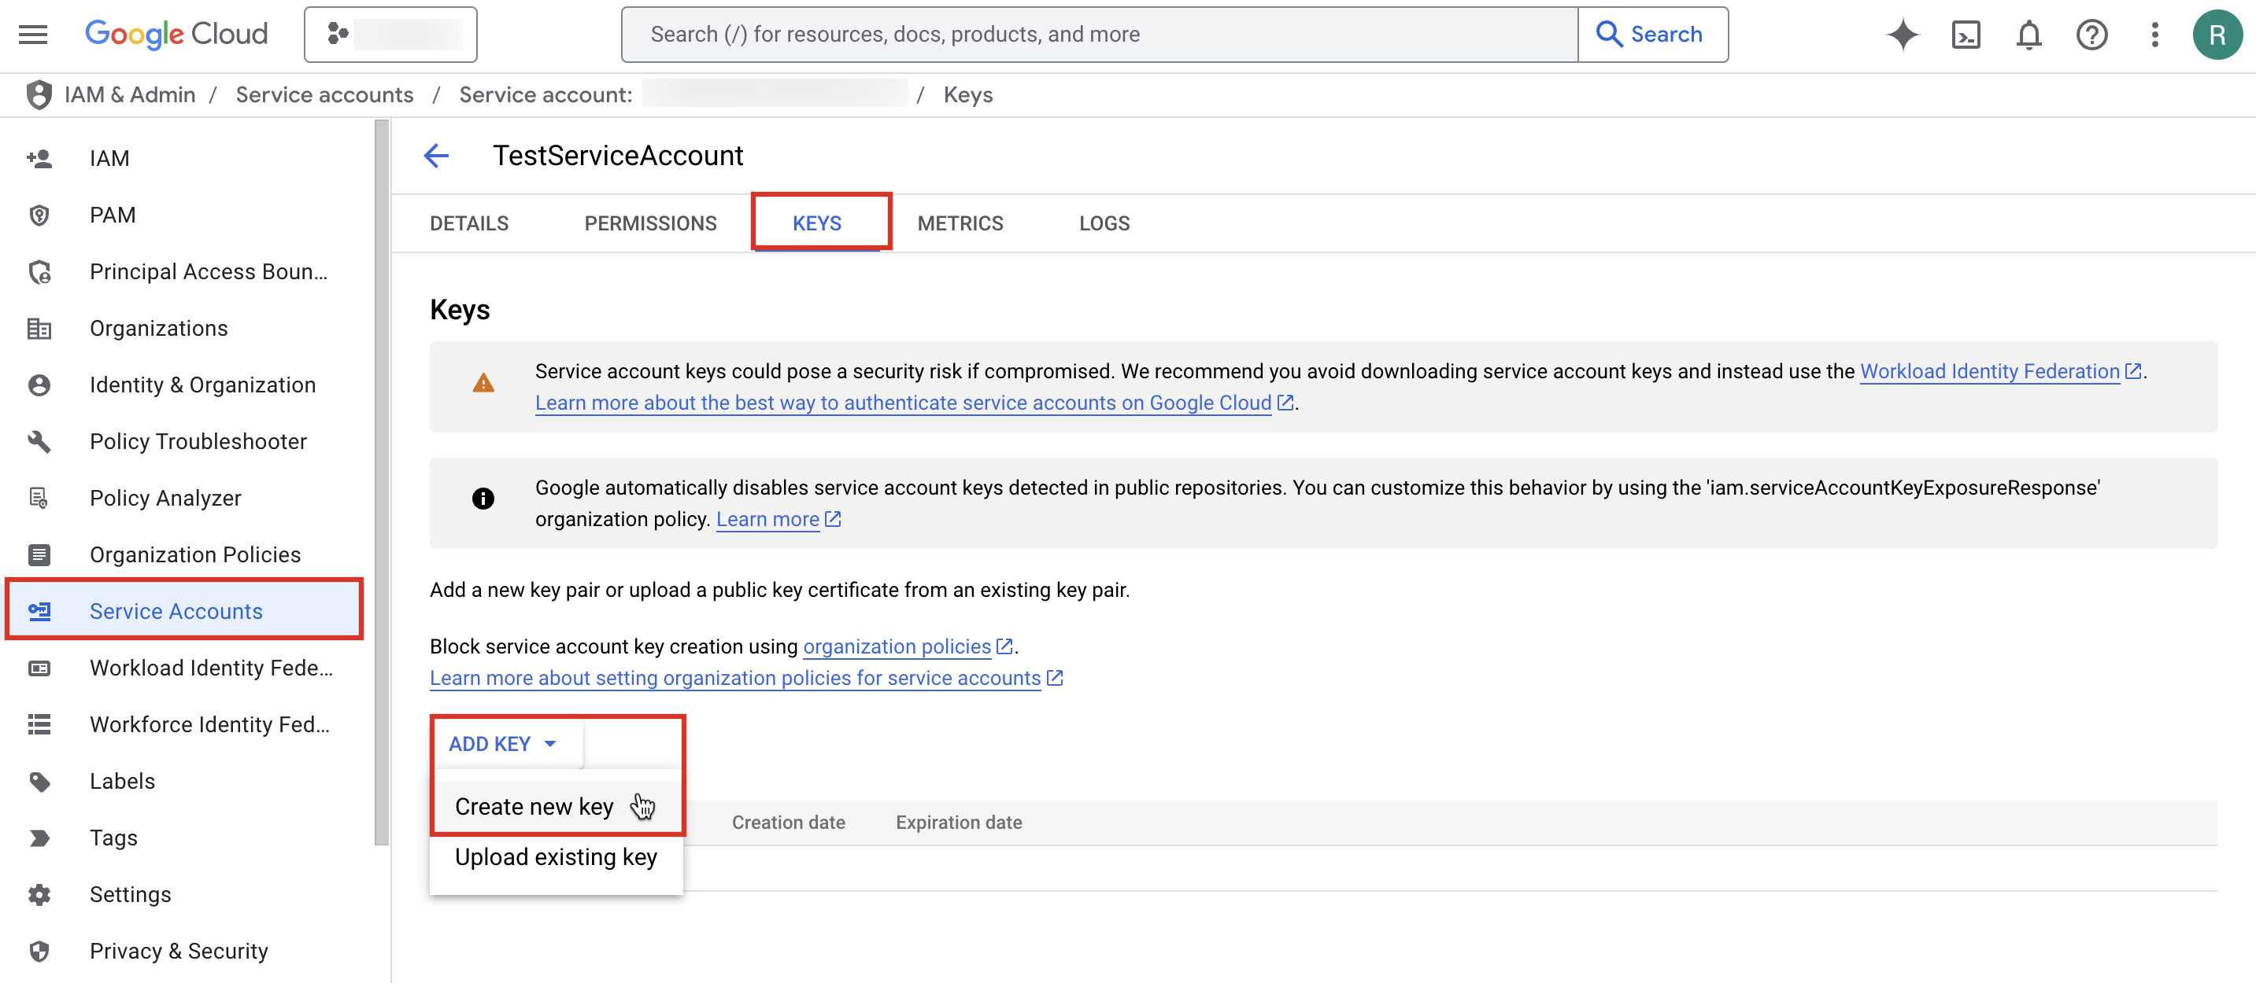Go back using the left arrow
This screenshot has width=2256, height=983.
click(436, 156)
